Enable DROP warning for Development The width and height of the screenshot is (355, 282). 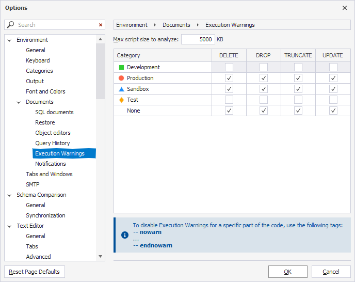tap(264, 67)
